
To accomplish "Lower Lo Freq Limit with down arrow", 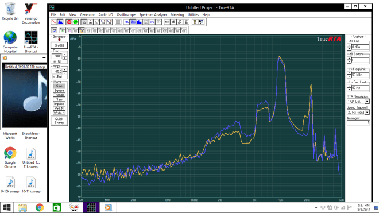I will pyautogui.click(x=349, y=90).
